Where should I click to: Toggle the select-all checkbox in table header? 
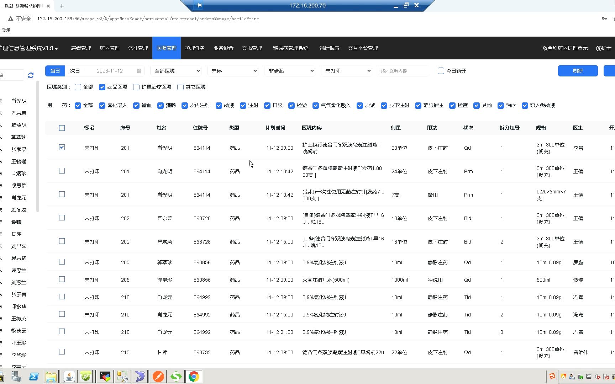pyautogui.click(x=62, y=128)
